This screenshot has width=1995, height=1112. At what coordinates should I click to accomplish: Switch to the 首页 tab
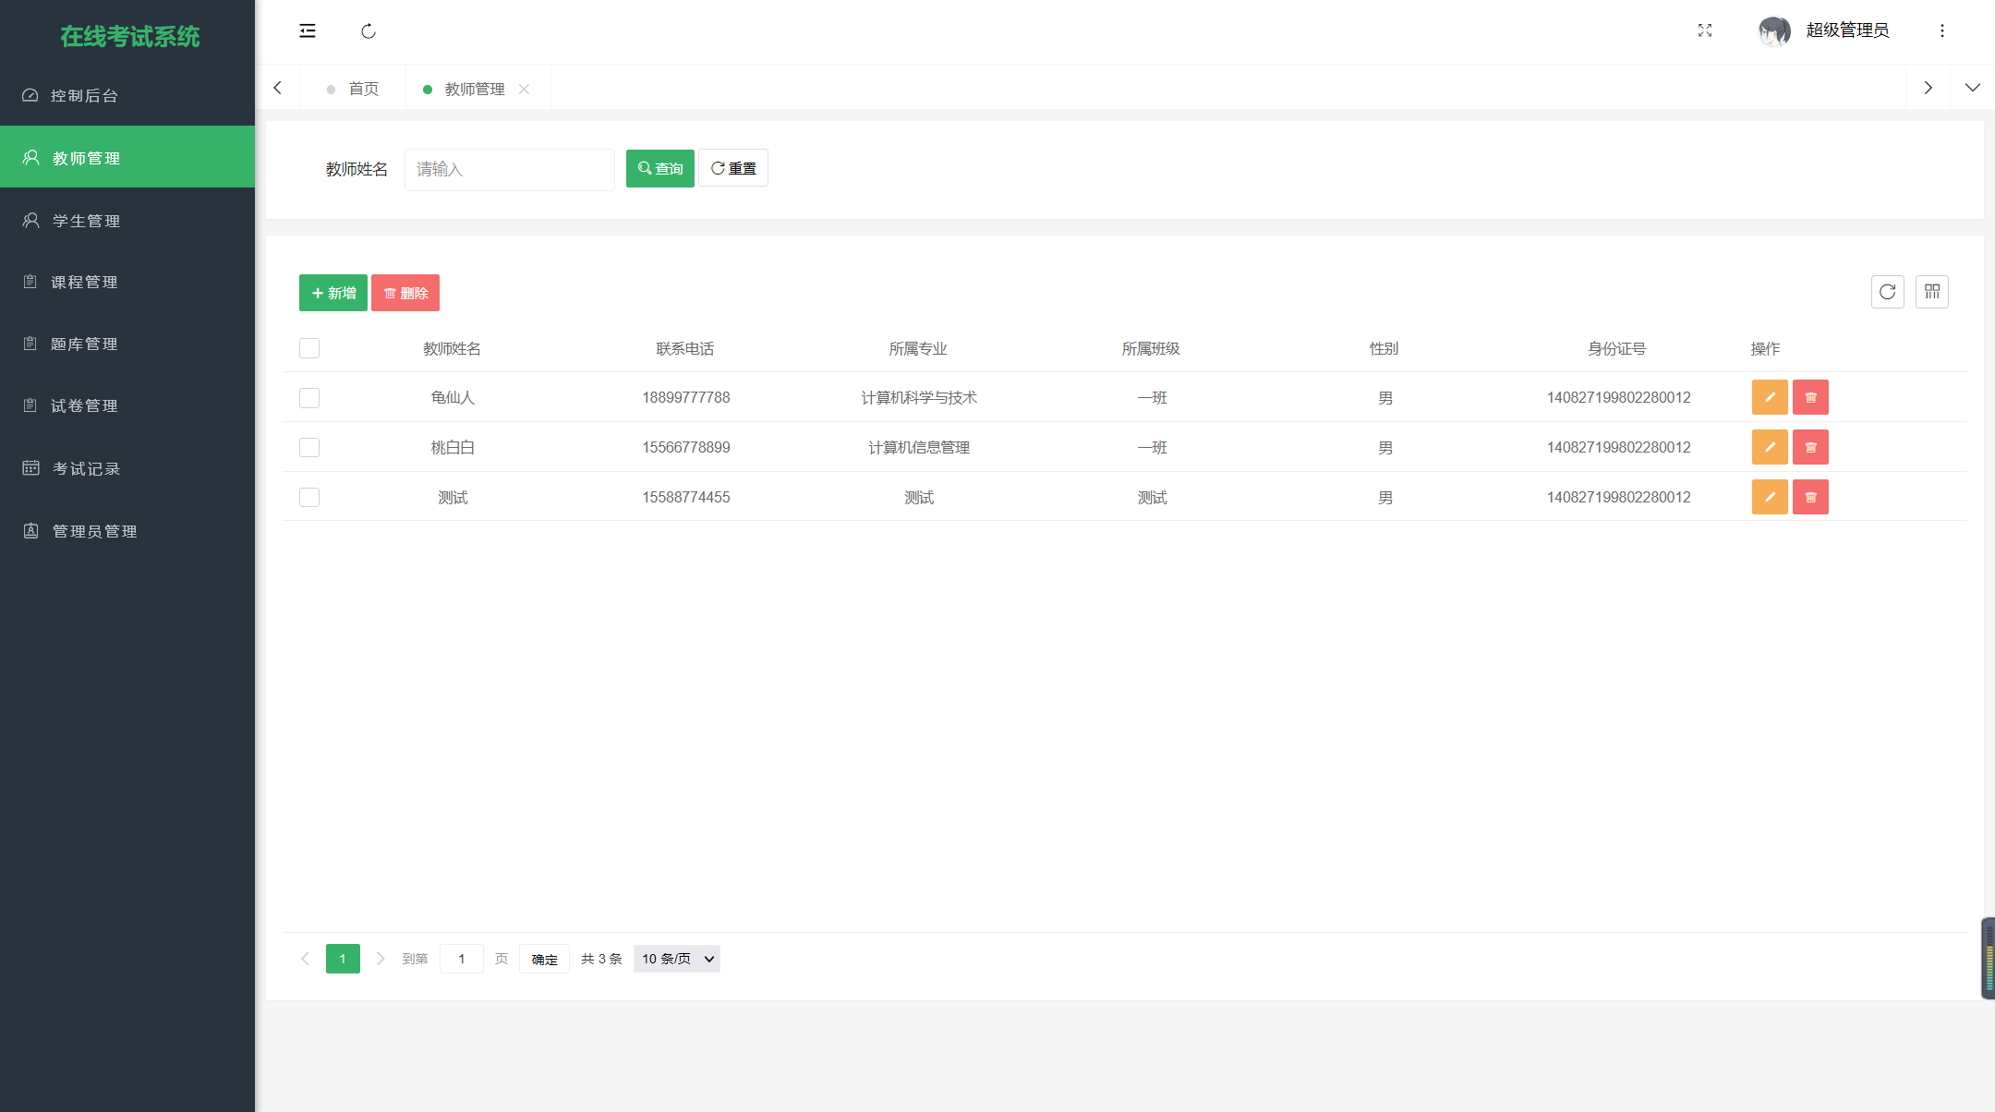coord(362,88)
